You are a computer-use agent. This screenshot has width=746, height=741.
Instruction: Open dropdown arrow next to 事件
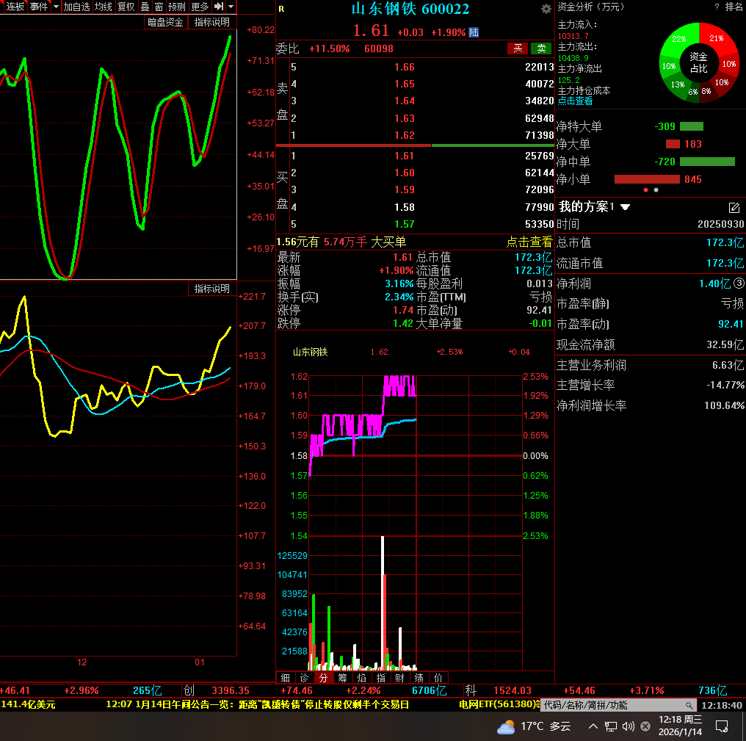(56, 7)
